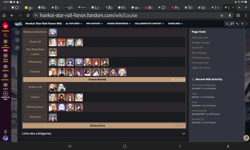Open the Fandom sidebar search
Image resolution: width=250 pixels, height=150 pixels.
[x=5, y=35]
